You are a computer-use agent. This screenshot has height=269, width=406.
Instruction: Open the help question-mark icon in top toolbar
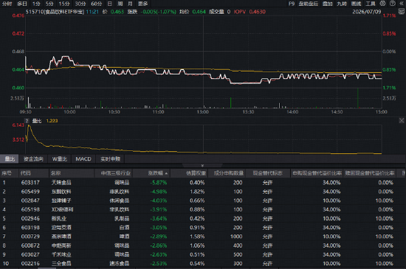point(392,4)
